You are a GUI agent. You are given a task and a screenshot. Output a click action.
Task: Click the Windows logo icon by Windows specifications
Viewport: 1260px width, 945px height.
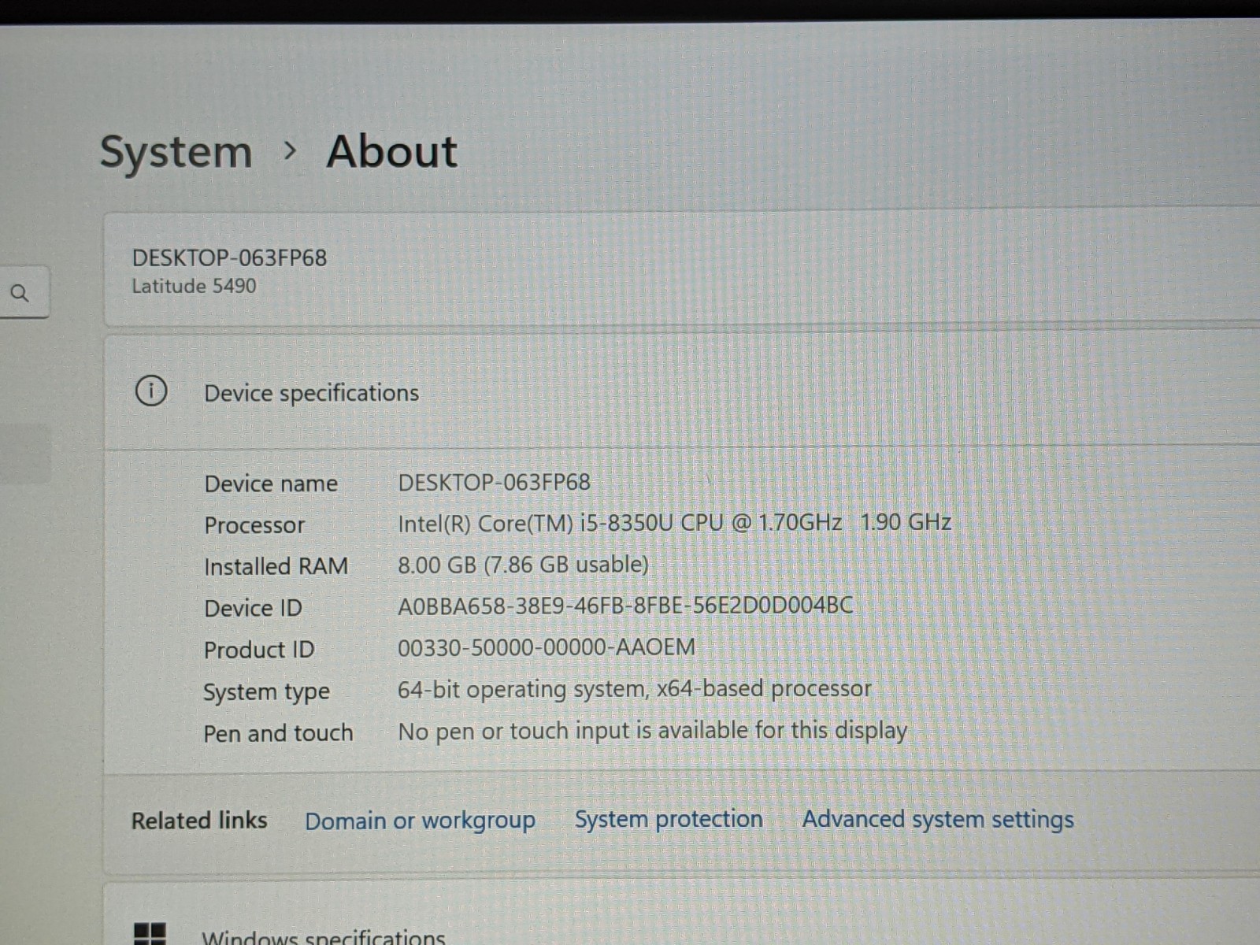point(150,934)
